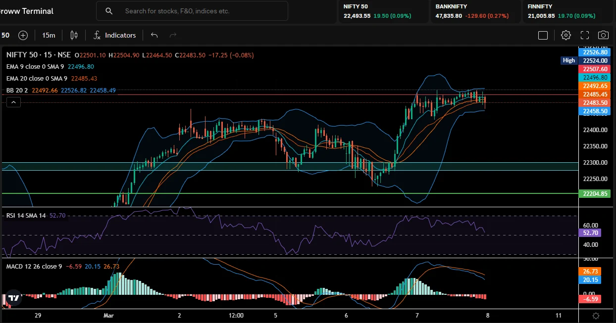616x323 pixels.
Task: Open chart settings gear icon
Action: [565, 35]
